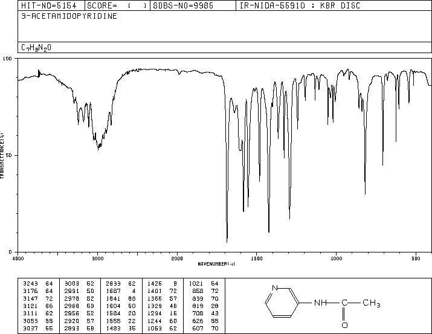Click the 1584 peak table entry
The width and height of the screenshot is (432, 334).
[x=121, y=313]
